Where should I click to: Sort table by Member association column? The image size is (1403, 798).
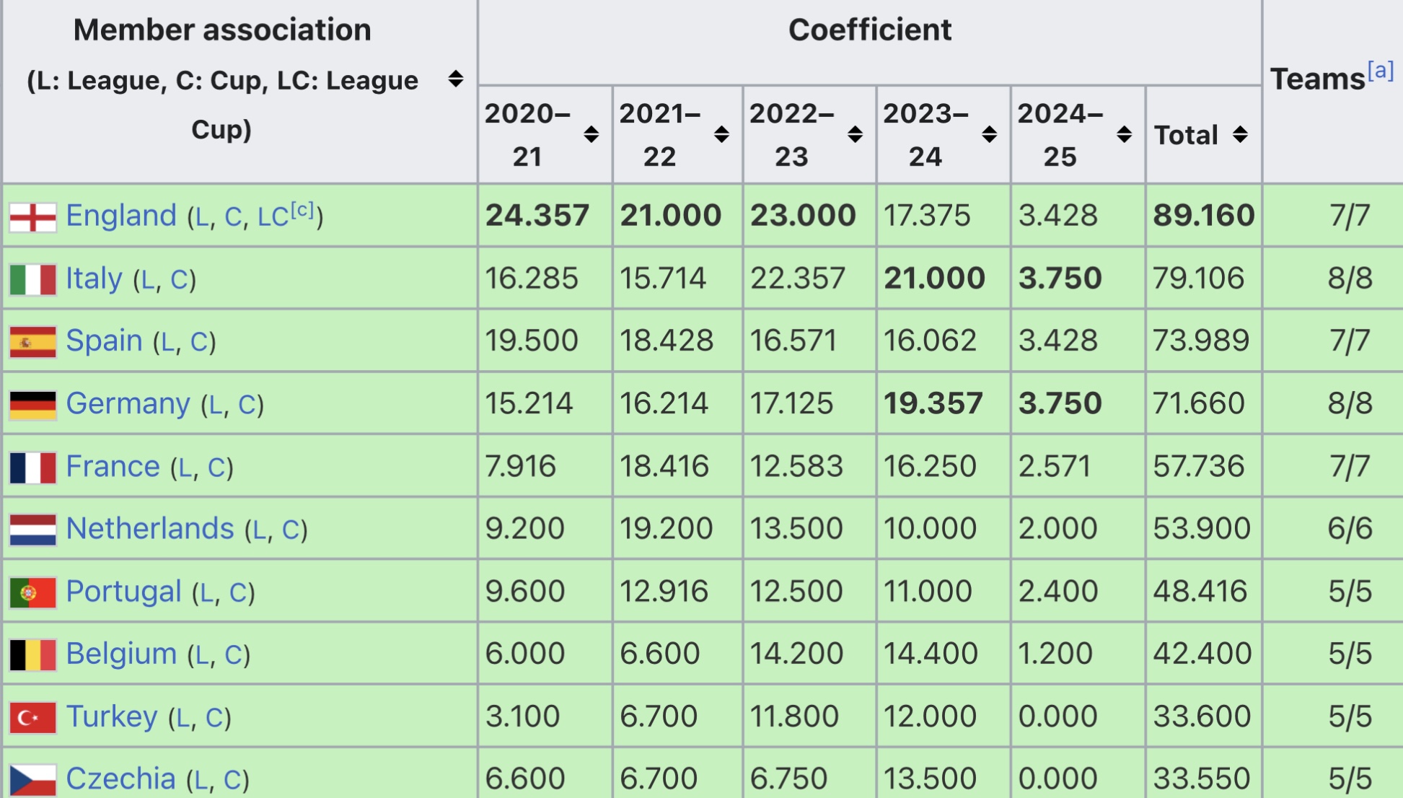tap(455, 79)
